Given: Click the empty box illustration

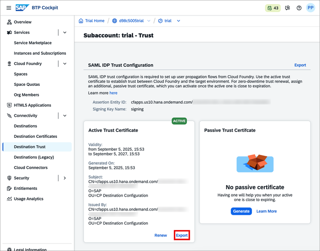Looking at the screenshot, I should tap(255, 163).
